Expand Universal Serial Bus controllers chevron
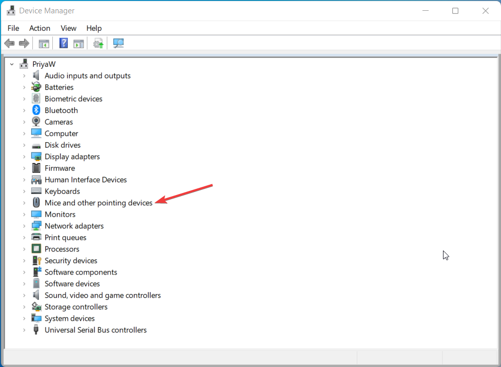The height and width of the screenshot is (367, 501). click(x=24, y=330)
